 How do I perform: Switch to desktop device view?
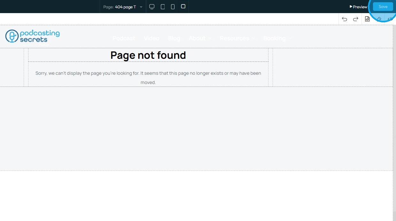tap(152, 7)
